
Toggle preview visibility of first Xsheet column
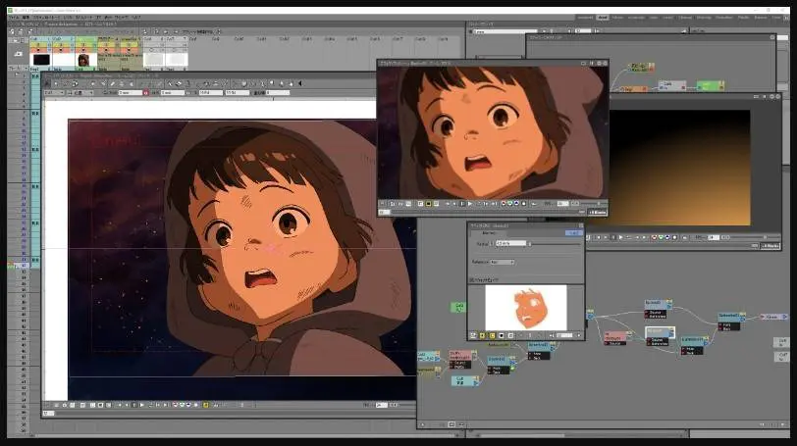click(38, 45)
